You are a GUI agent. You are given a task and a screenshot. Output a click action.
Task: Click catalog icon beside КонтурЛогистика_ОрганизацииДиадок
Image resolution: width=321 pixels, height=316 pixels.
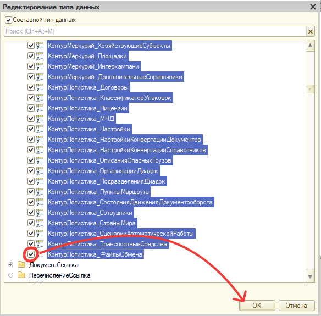point(40,171)
